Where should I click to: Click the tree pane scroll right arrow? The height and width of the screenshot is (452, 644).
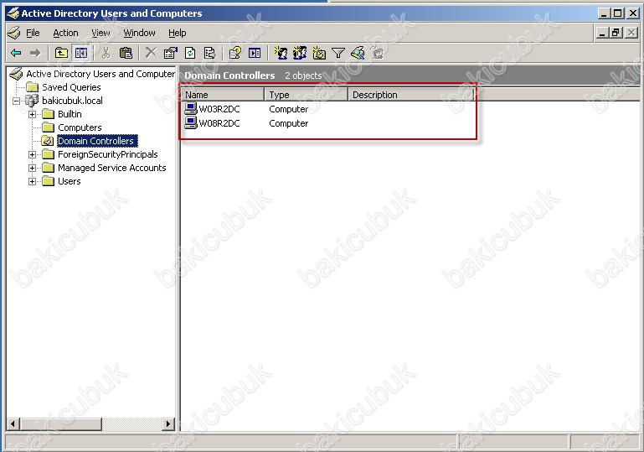[168, 423]
